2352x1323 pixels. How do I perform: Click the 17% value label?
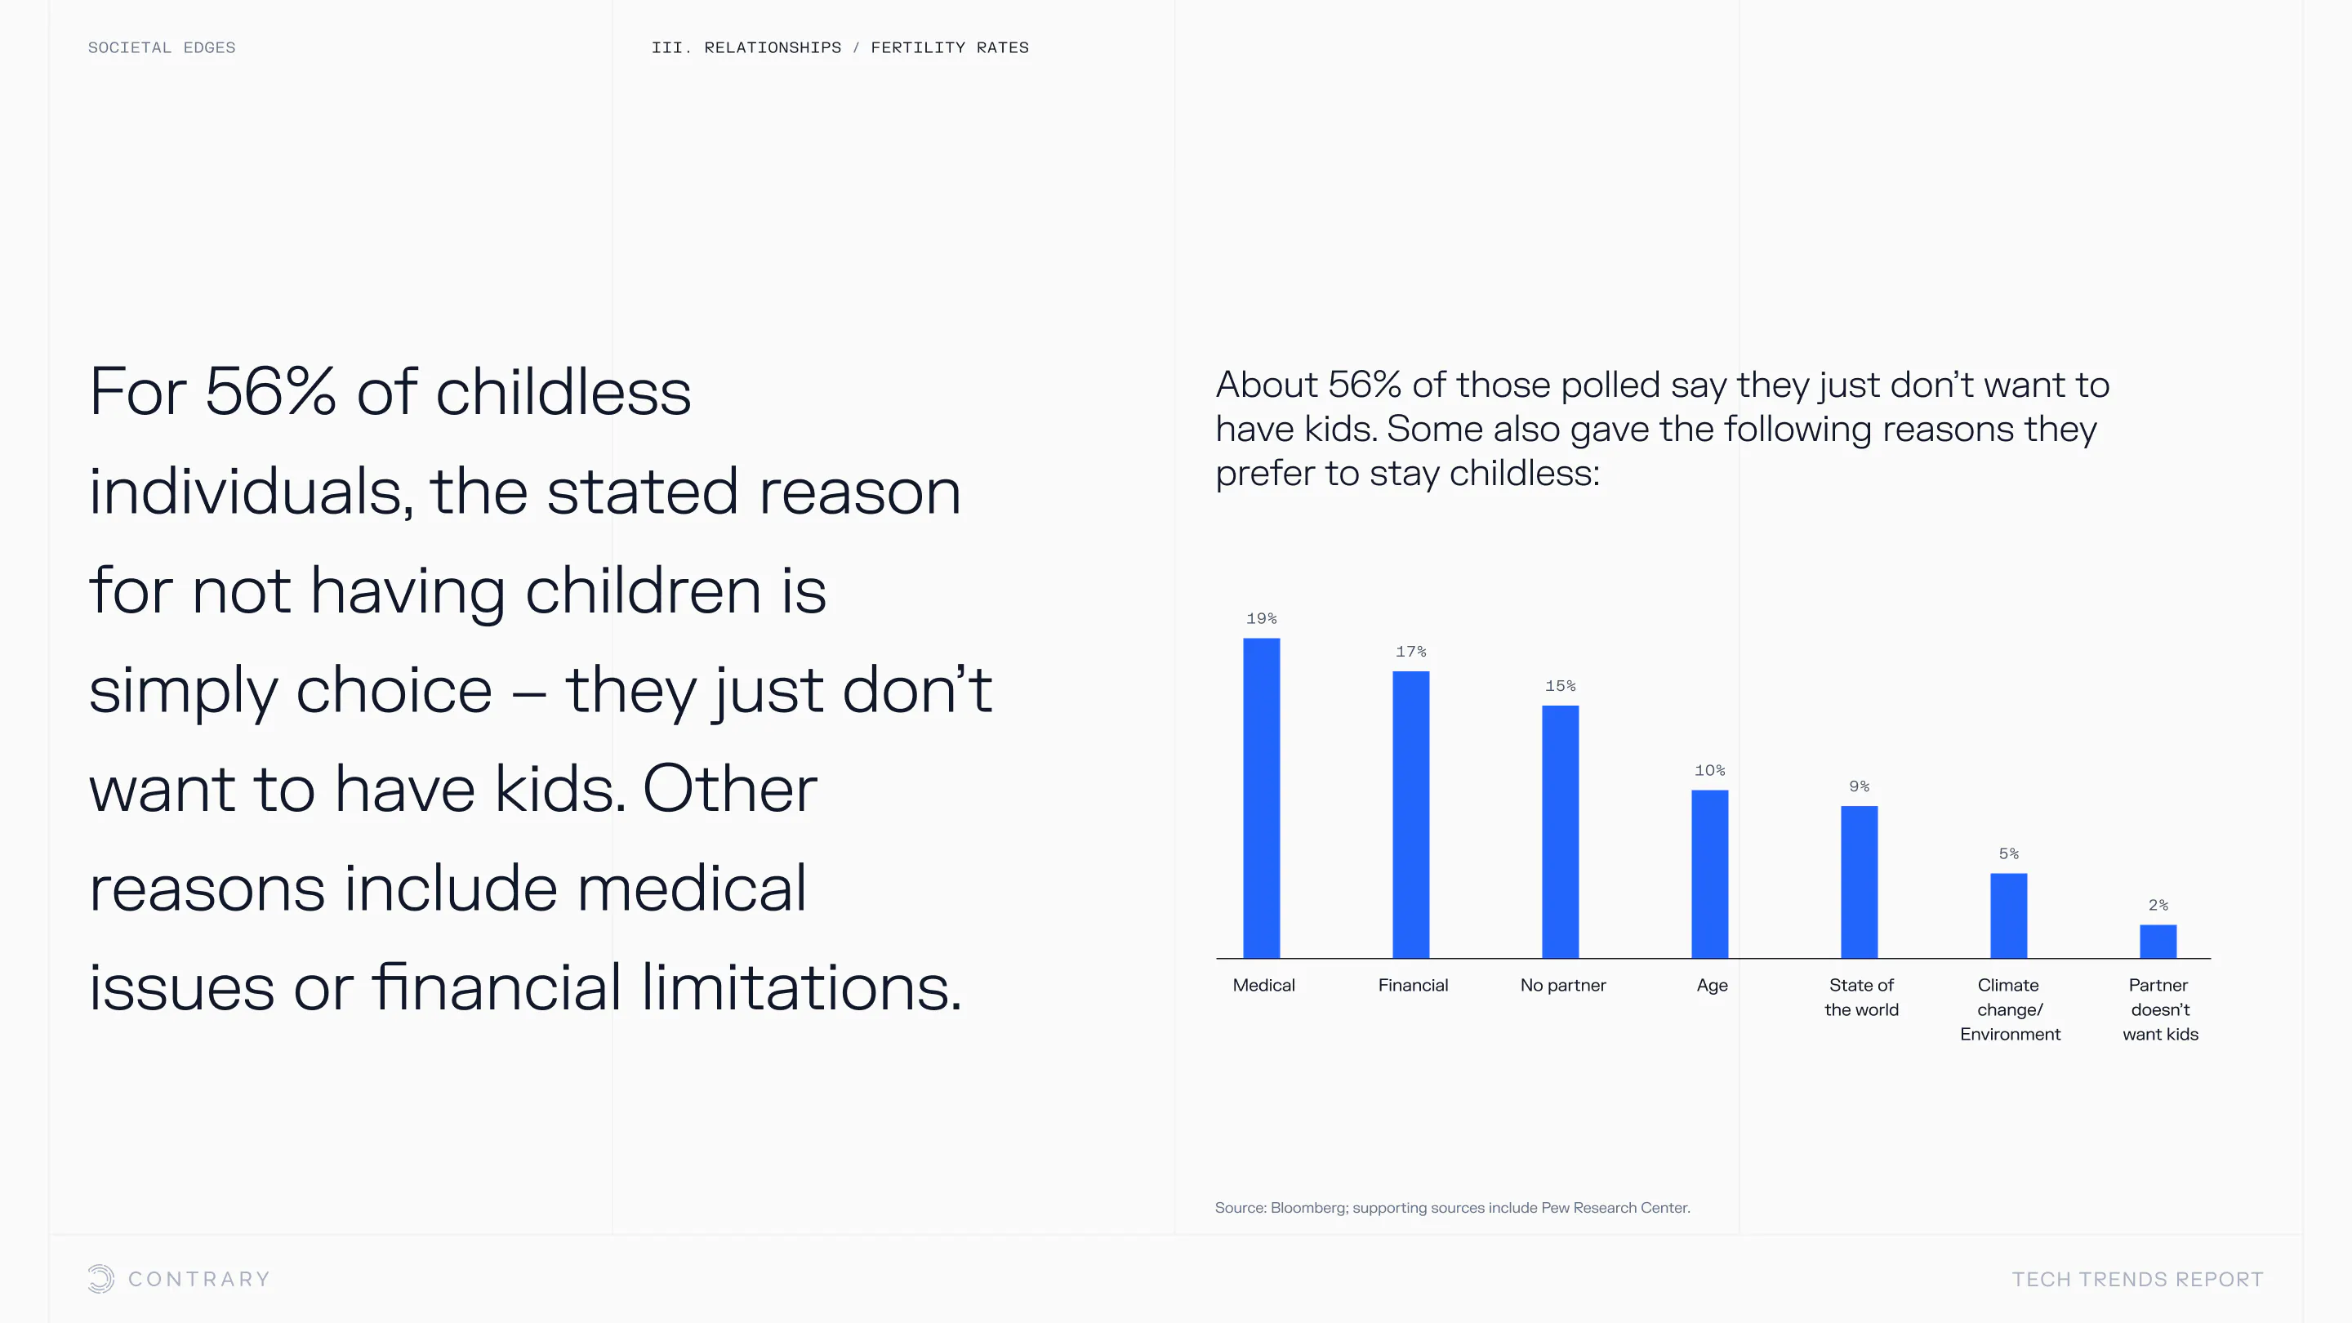pos(1410,652)
